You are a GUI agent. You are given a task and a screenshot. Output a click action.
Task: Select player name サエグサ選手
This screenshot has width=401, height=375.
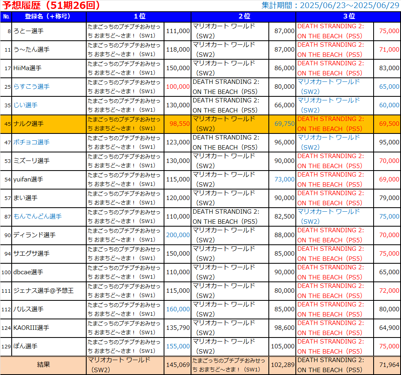[31, 254]
